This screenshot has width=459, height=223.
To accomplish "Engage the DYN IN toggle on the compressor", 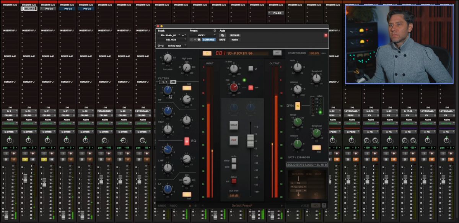I will [298, 106].
